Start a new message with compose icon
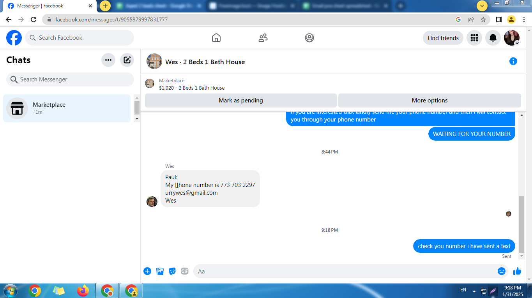The width and height of the screenshot is (532, 298). 127,60
